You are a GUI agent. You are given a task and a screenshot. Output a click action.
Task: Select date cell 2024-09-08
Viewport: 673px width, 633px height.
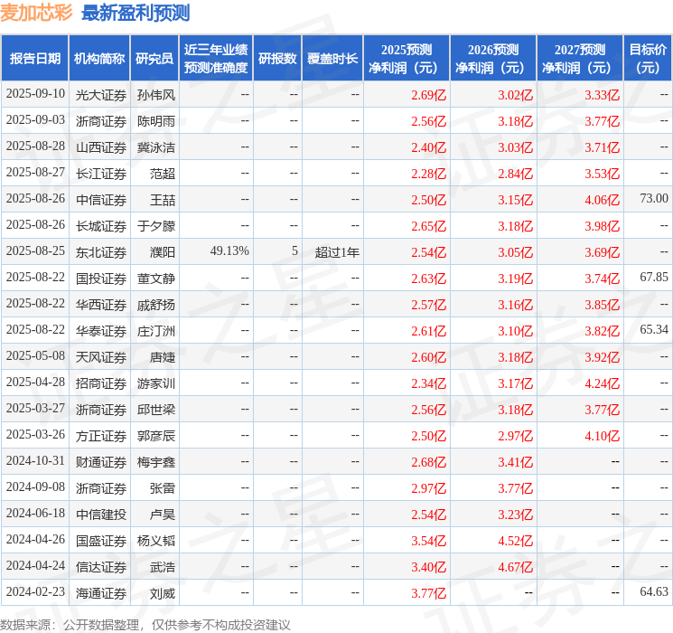[35, 487]
